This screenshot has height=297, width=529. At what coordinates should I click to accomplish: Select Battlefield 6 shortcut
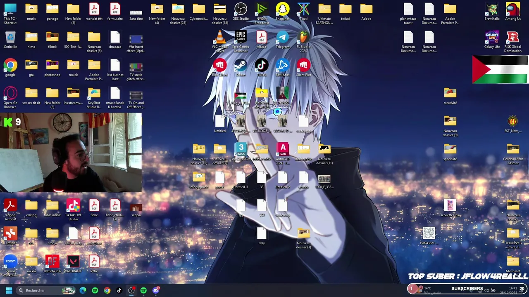(x=52, y=264)
